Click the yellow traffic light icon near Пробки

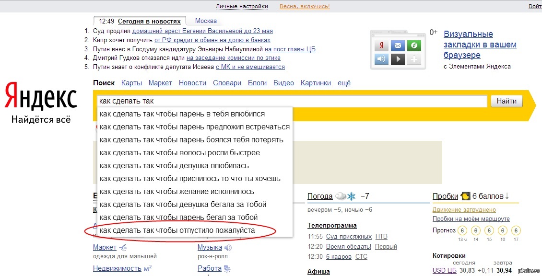[465, 196]
